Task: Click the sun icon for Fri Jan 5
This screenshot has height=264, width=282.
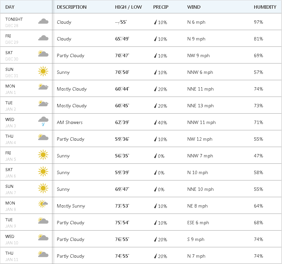Action: point(43,155)
